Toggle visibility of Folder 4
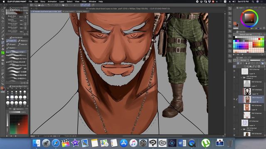This screenshot has width=266, height=149. (234, 77)
